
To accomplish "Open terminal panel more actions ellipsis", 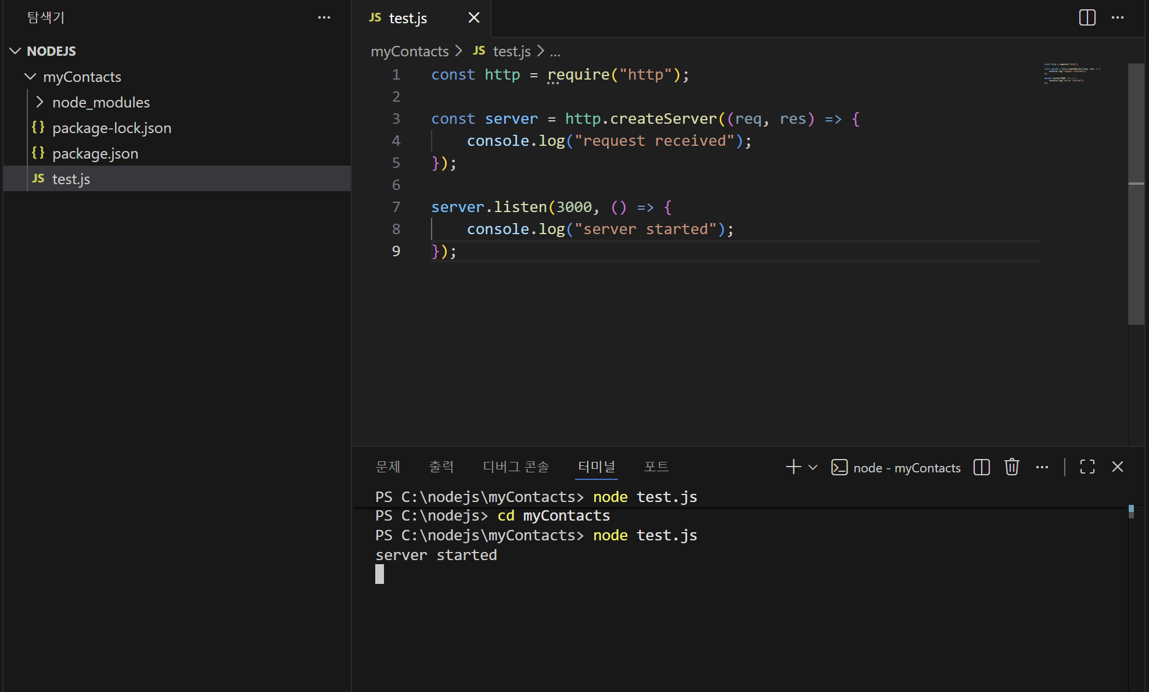I will [x=1042, y=467].
